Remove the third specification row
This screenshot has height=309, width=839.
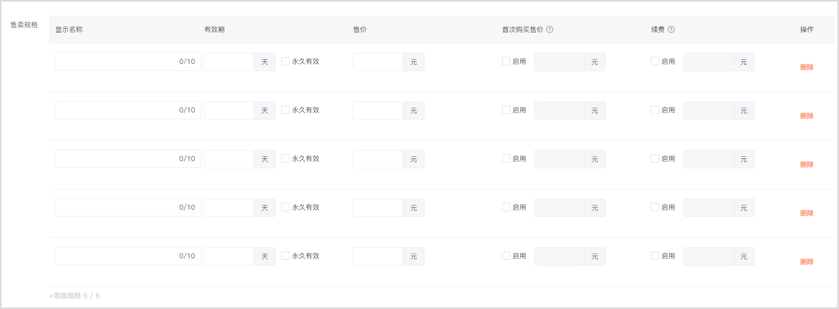pos(807,164)
